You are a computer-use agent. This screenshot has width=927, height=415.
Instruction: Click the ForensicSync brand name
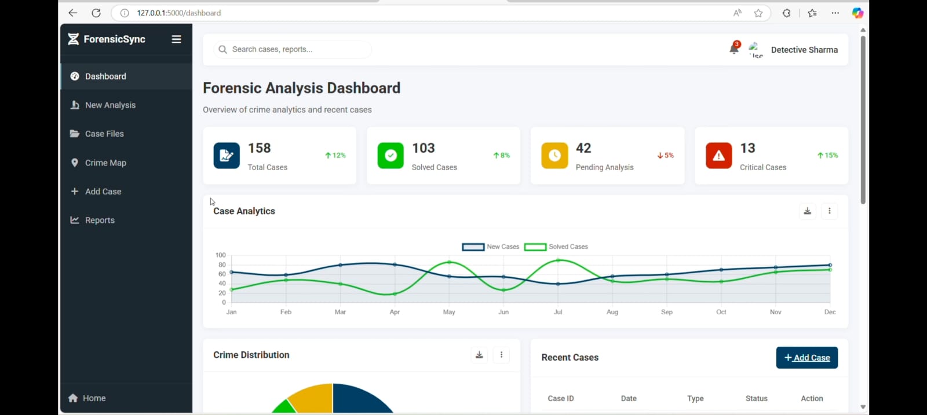point(114,39)
